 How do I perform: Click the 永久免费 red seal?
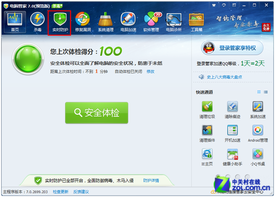pyautogui.click(x=266, y=27)
